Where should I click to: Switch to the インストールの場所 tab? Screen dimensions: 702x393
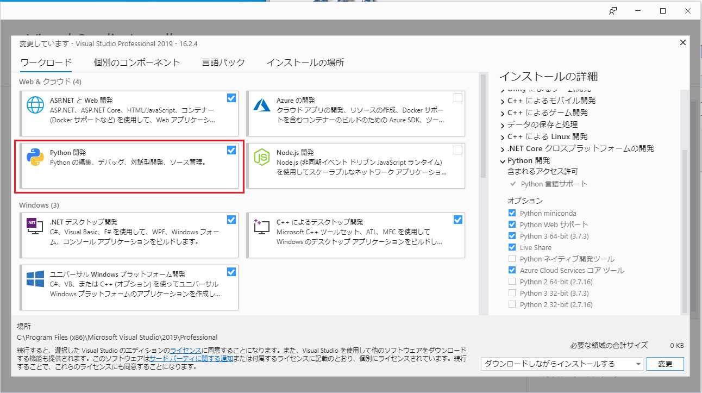[305, 63]
